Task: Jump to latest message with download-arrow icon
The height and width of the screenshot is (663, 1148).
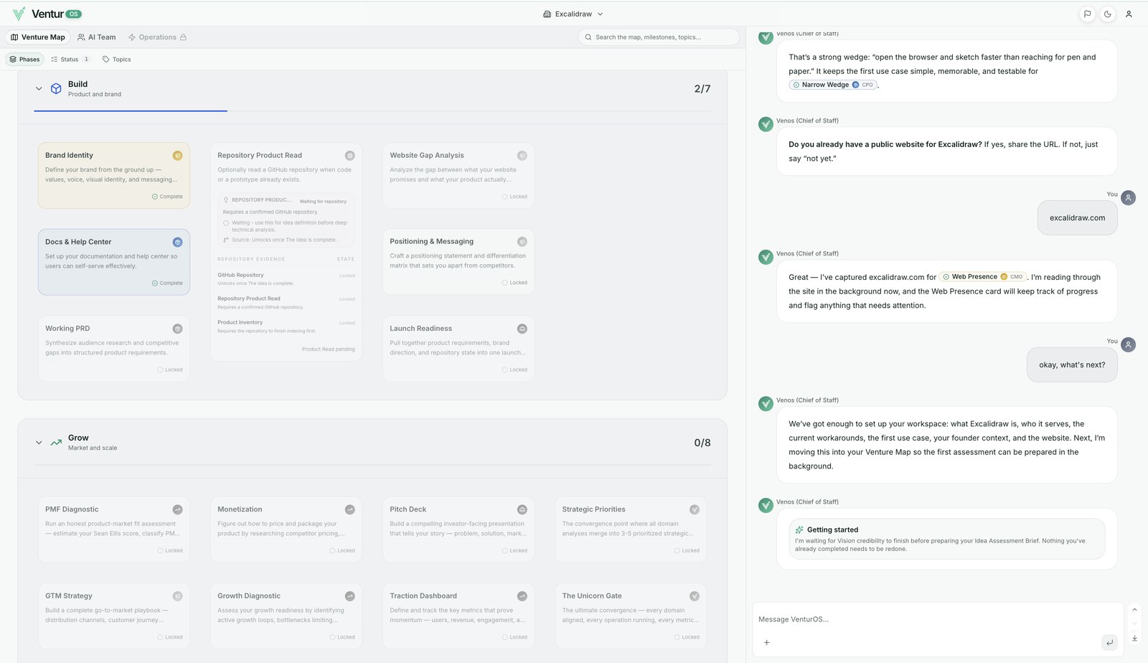Action: click(x=1134, y=638)
